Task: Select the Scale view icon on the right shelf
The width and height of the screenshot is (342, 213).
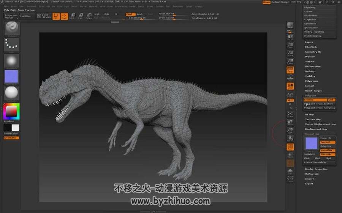Action: click(x=290, y=131)
